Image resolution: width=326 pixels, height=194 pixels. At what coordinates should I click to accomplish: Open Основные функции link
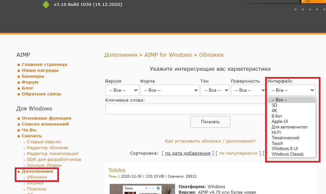coord(46,118)
